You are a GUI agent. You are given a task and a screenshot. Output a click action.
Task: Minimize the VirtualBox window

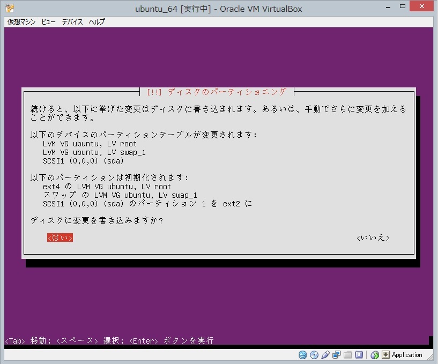click(388, 7)
